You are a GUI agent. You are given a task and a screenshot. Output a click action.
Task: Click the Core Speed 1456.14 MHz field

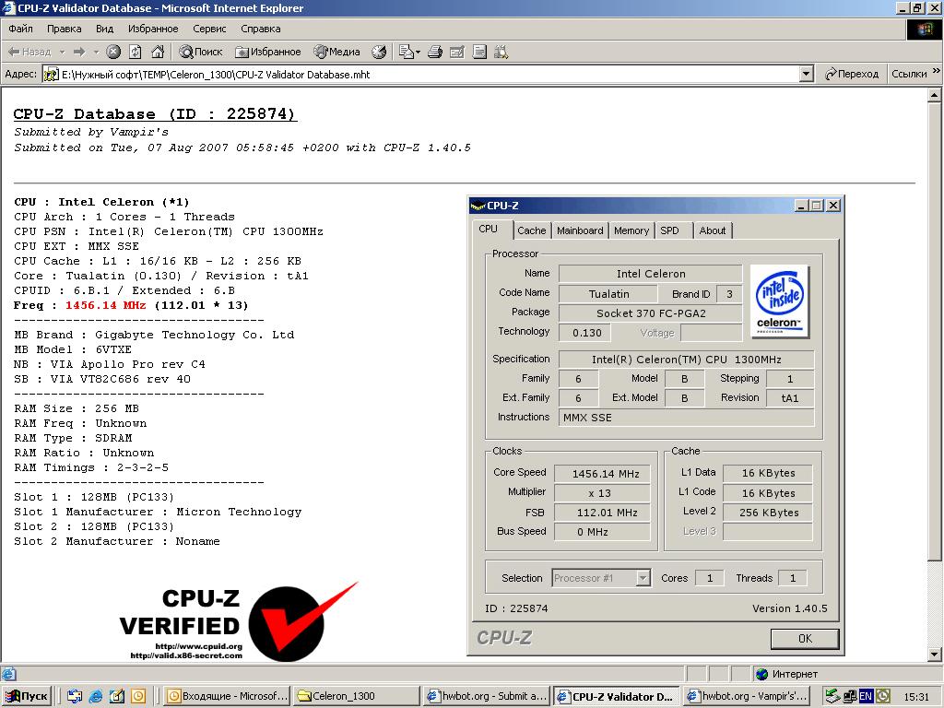coord(602,474)
